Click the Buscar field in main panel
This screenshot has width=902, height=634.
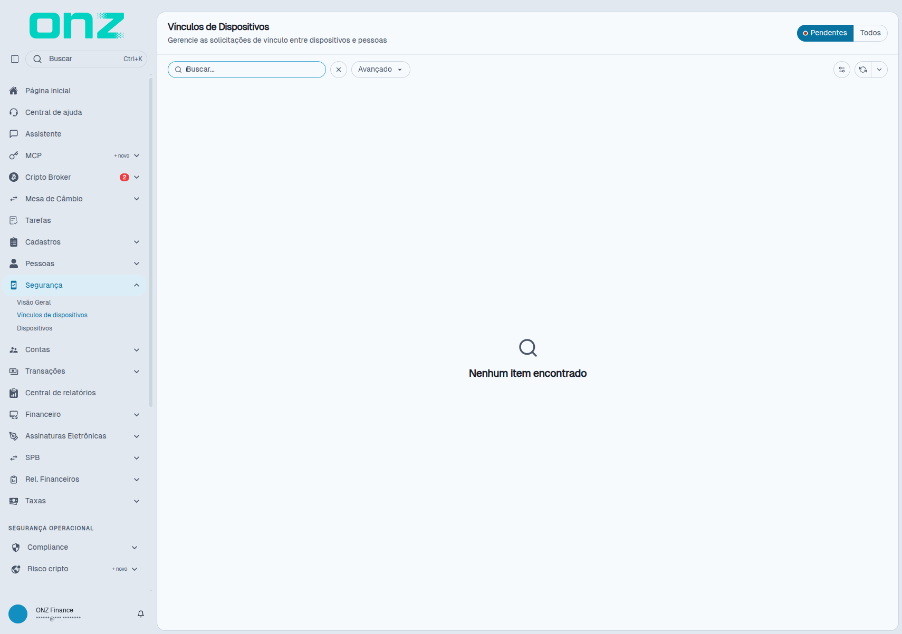click(x=247, y=70)
